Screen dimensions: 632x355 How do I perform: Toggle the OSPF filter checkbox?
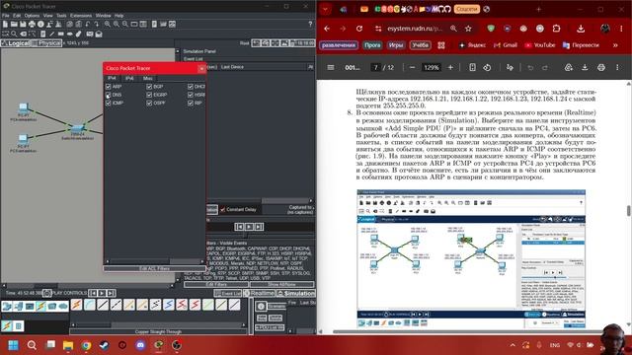point(149,103)
